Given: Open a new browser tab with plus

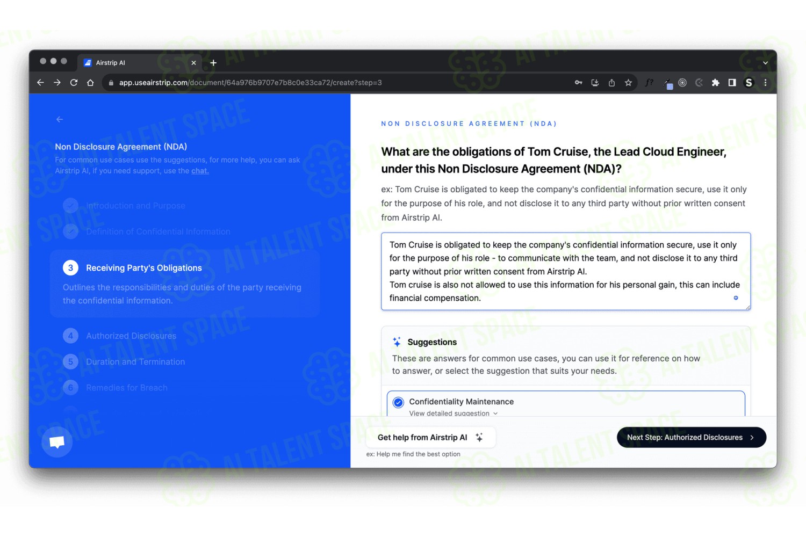Looking at the screenshot, I should (213, 63).
